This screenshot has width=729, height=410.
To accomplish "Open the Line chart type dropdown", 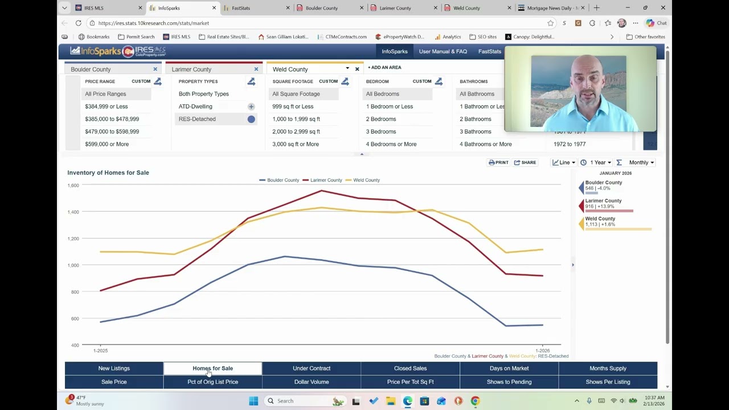I will click(x=563, y=162).
